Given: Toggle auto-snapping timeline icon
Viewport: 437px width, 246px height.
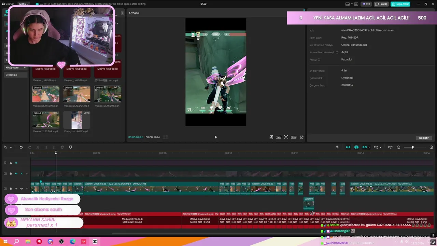Looking at the screenshot, I should click(356, 147).
